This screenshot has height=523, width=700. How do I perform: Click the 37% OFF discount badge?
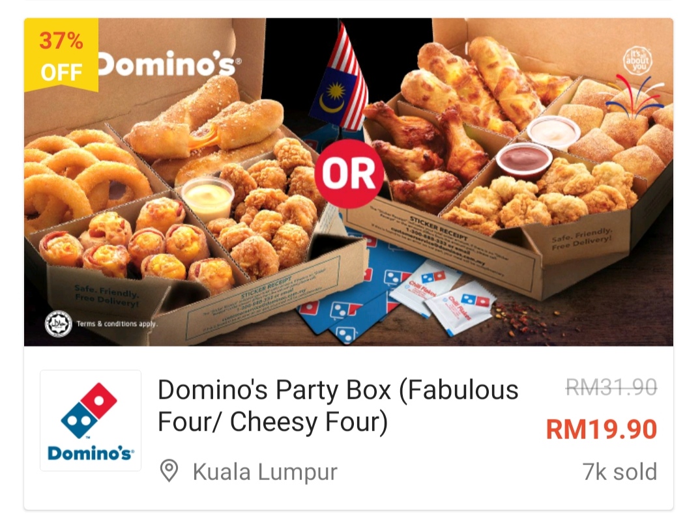click(61, 55)
